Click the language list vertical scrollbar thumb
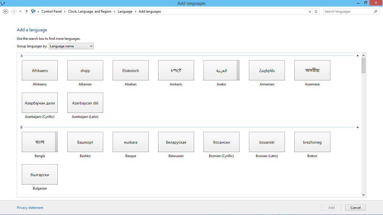This screenshot has height=215, width=383. [x=364, y=66]
